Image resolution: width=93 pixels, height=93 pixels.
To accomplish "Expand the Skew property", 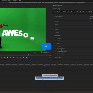I will (54, 27).
